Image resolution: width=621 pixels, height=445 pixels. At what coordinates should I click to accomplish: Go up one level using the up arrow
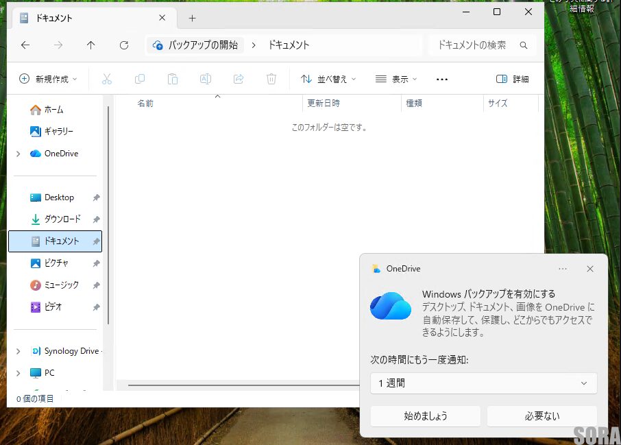click(x=90, y=45)
